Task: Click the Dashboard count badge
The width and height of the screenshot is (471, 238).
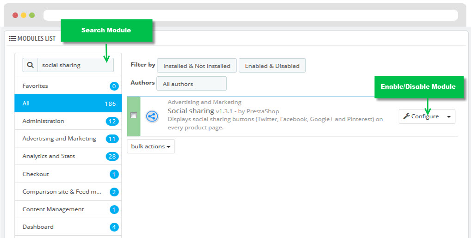Action: 114,227
